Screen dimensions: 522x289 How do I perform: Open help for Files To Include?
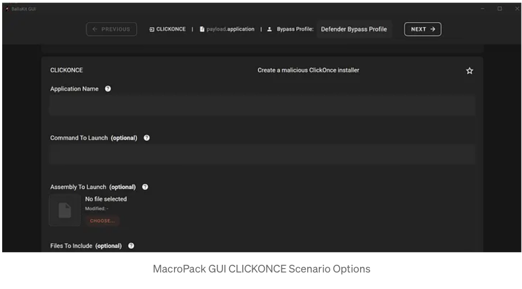click(x=131, y=246)
